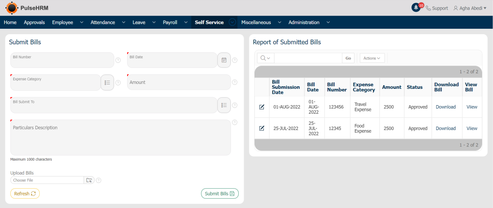This screenshot has height=208, width=493.
Task: Open the notifications bell icon
Action: (x=416, y=8)
